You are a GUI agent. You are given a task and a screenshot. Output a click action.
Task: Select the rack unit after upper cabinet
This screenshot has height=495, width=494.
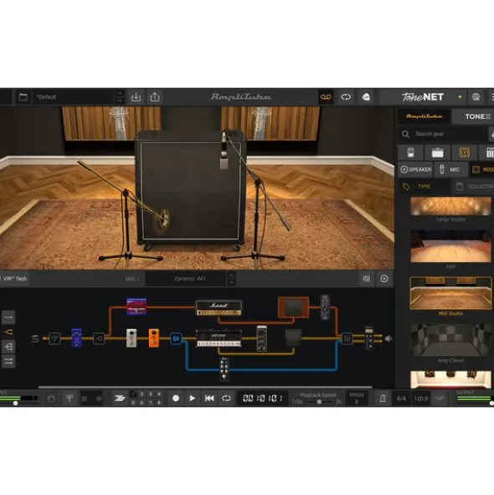point(325,307)
